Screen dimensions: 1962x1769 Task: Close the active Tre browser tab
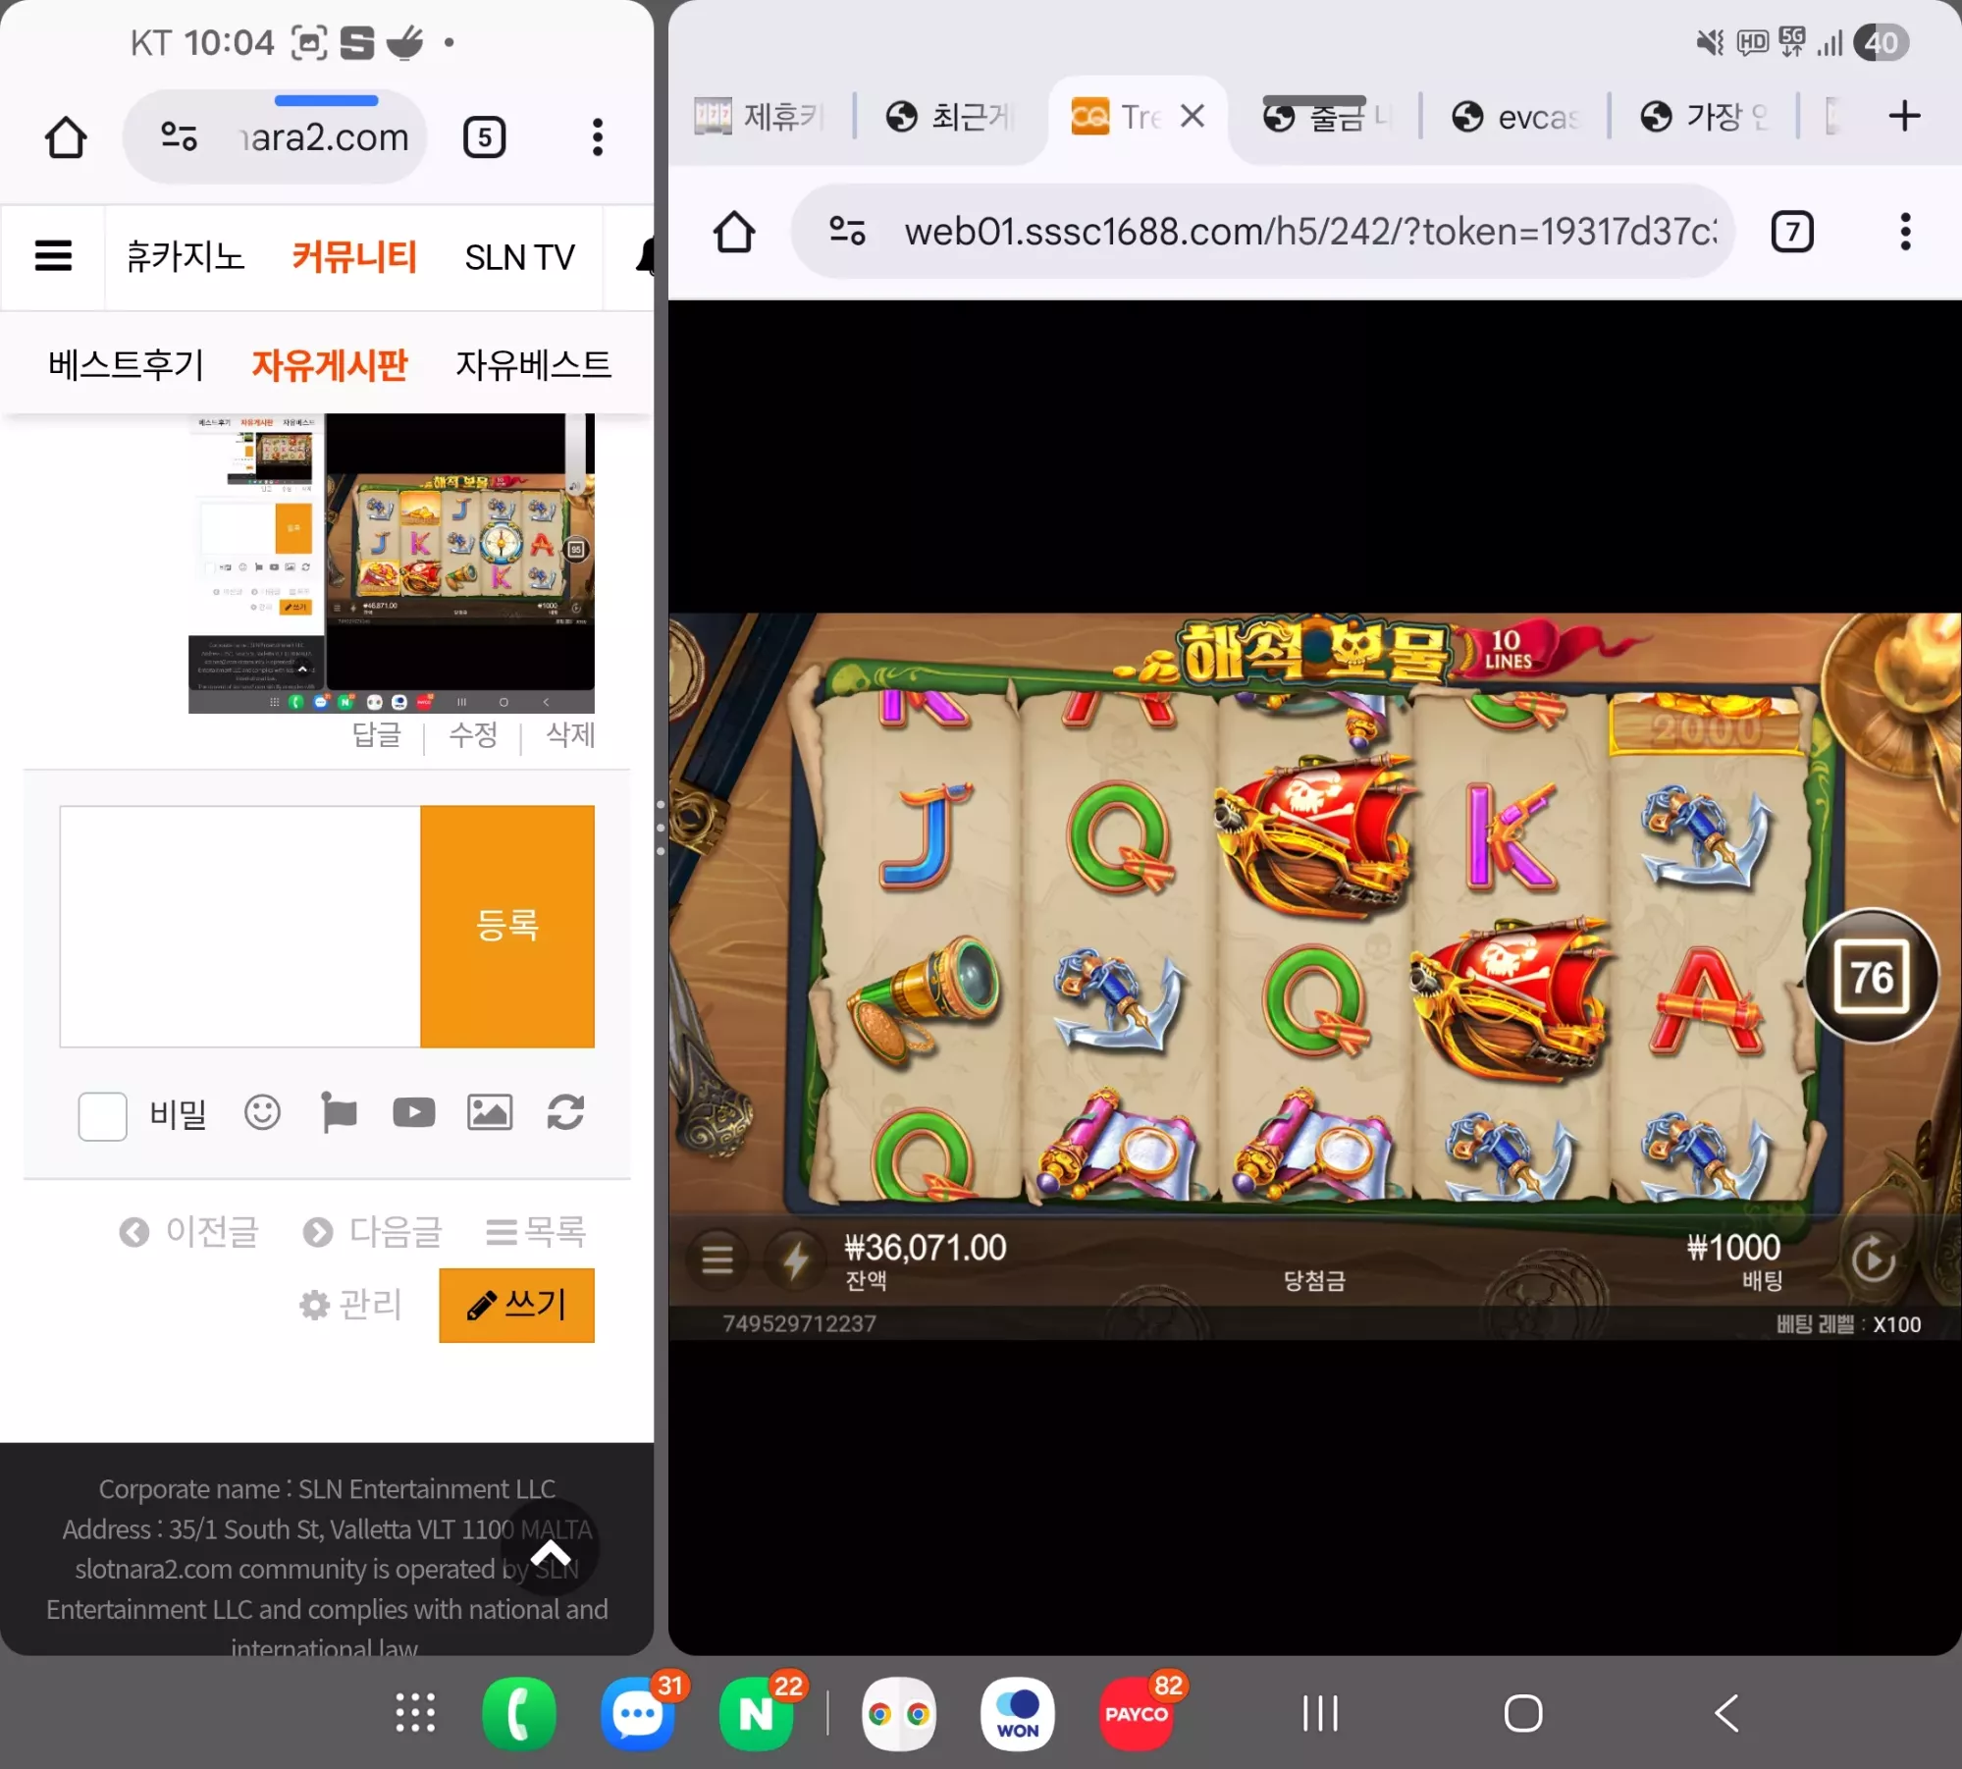click(1193, 116)
